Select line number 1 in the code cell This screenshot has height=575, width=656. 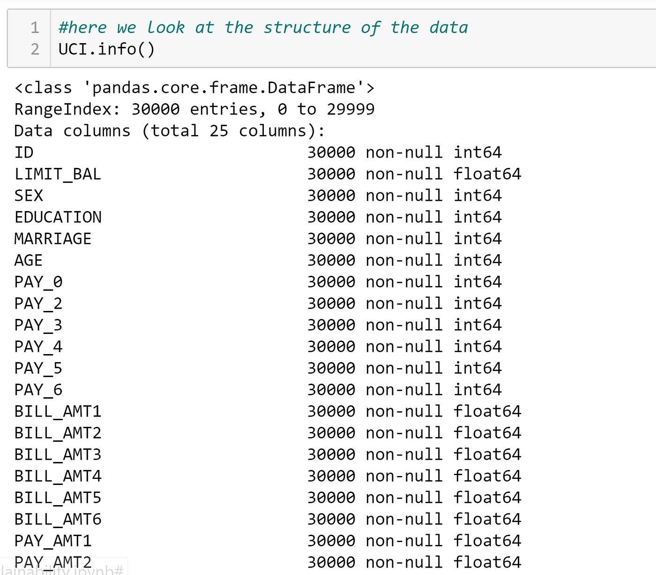[x=34, y=27]
